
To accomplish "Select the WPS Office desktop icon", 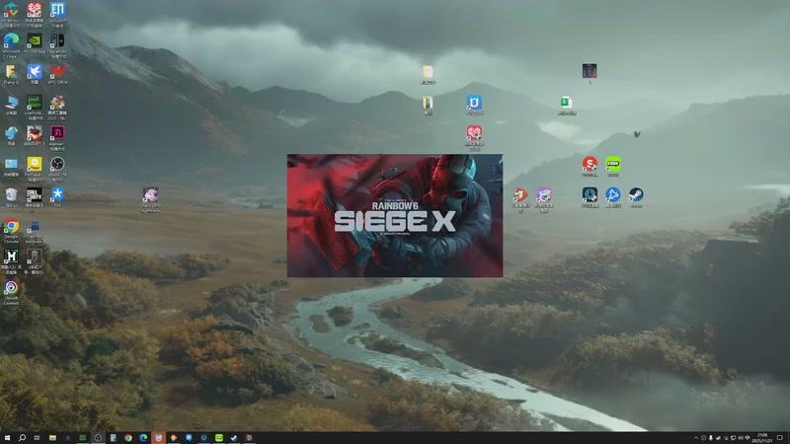I will pyautogui.click(x=57, y=71).
